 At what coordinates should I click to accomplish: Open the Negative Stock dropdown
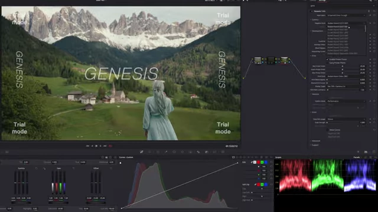click(346, 24)
